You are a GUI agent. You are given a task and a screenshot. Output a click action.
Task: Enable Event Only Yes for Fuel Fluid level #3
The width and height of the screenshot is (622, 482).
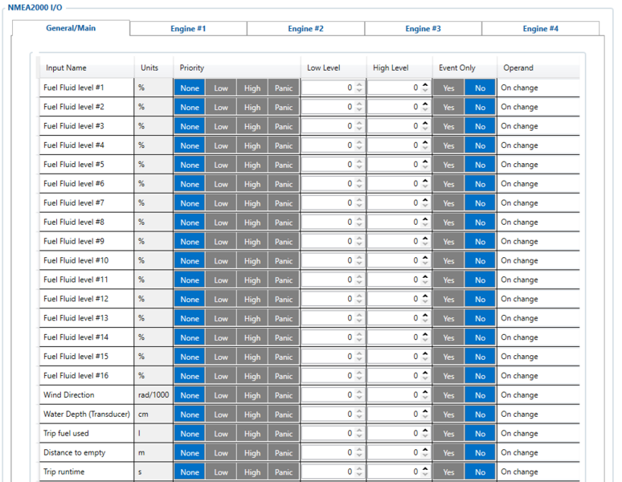click(x=448, y=127)
